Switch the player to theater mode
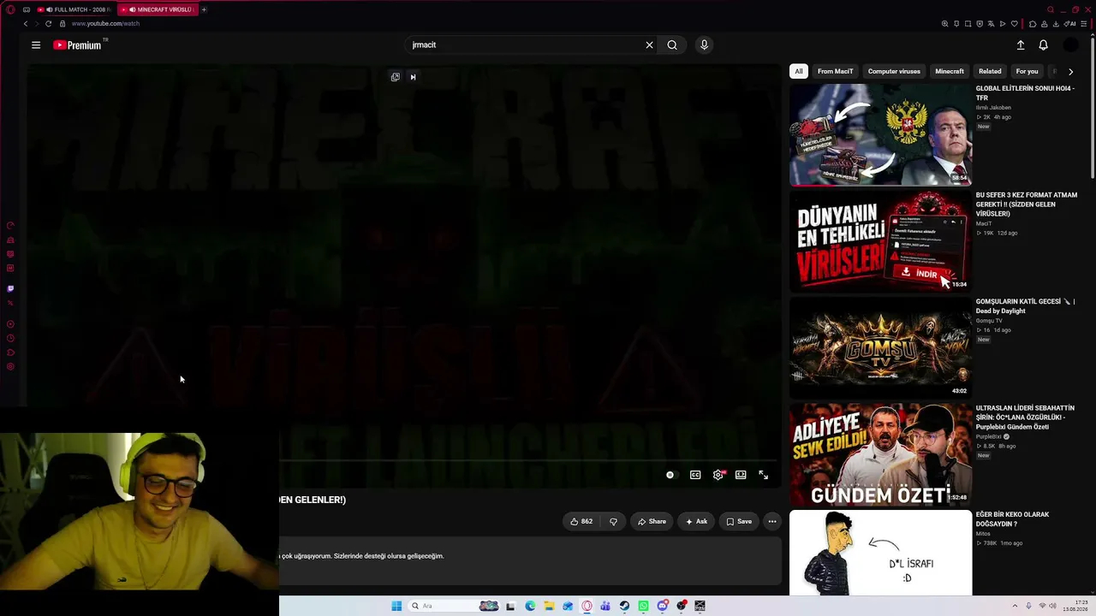The height and width of the screenshot is (616, 1096). tap(741, 475)
